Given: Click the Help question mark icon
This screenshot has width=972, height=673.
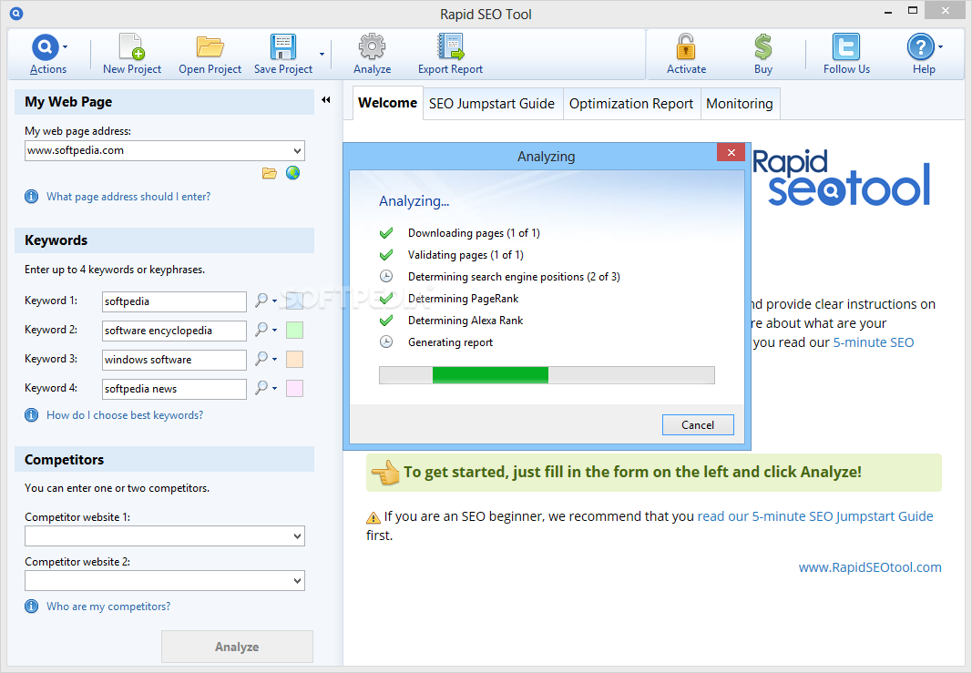Looking at the screenshot, I should (x=921, y=47).
